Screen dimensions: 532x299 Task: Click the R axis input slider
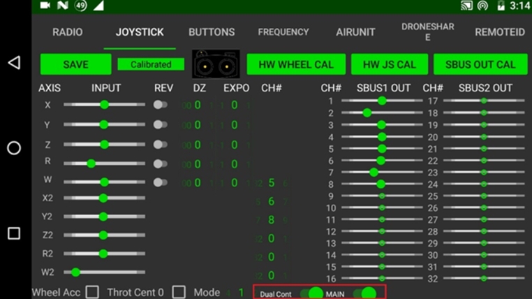104,163
